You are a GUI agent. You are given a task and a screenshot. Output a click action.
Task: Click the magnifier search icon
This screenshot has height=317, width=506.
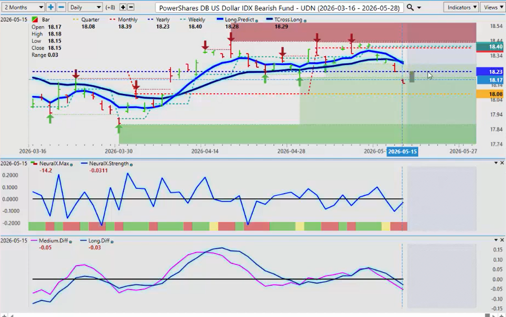point(410,7)
